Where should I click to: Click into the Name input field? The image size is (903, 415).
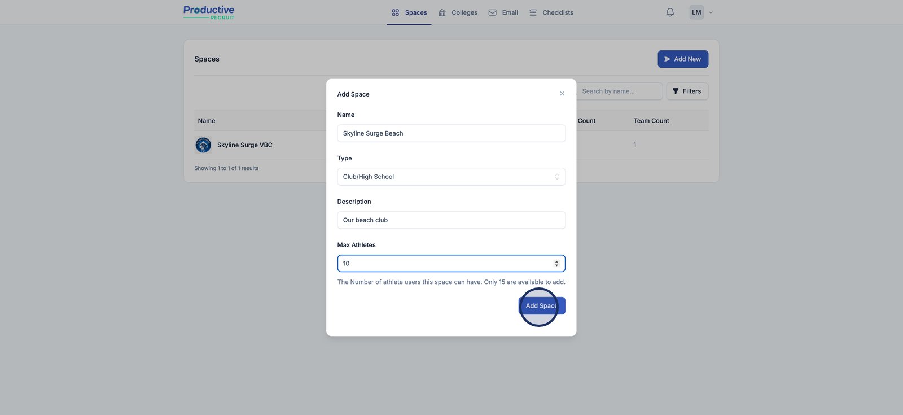coord(451,133)
